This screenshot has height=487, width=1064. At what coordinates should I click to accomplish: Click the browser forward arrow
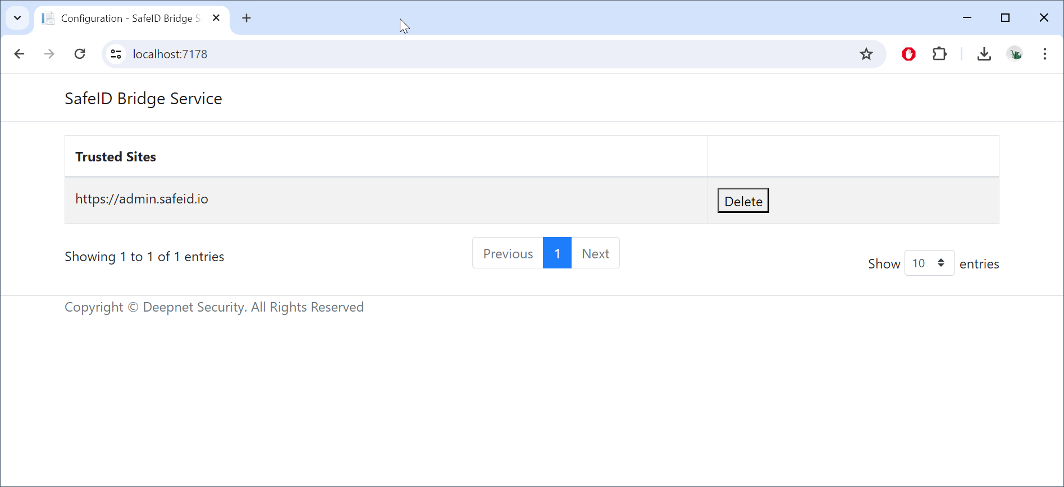coord(49,54)
